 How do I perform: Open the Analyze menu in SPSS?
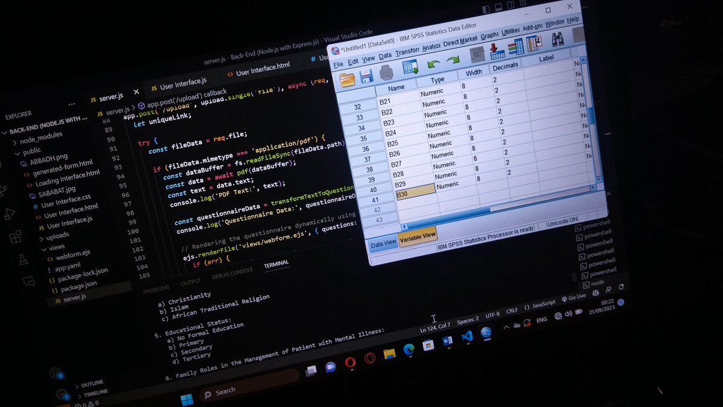[431, 46]
